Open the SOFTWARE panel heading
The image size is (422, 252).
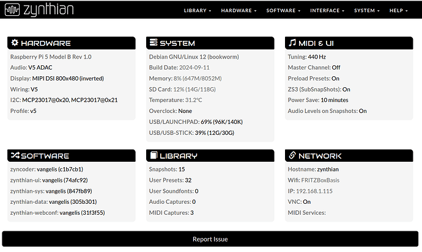click(x=45, y=156)
